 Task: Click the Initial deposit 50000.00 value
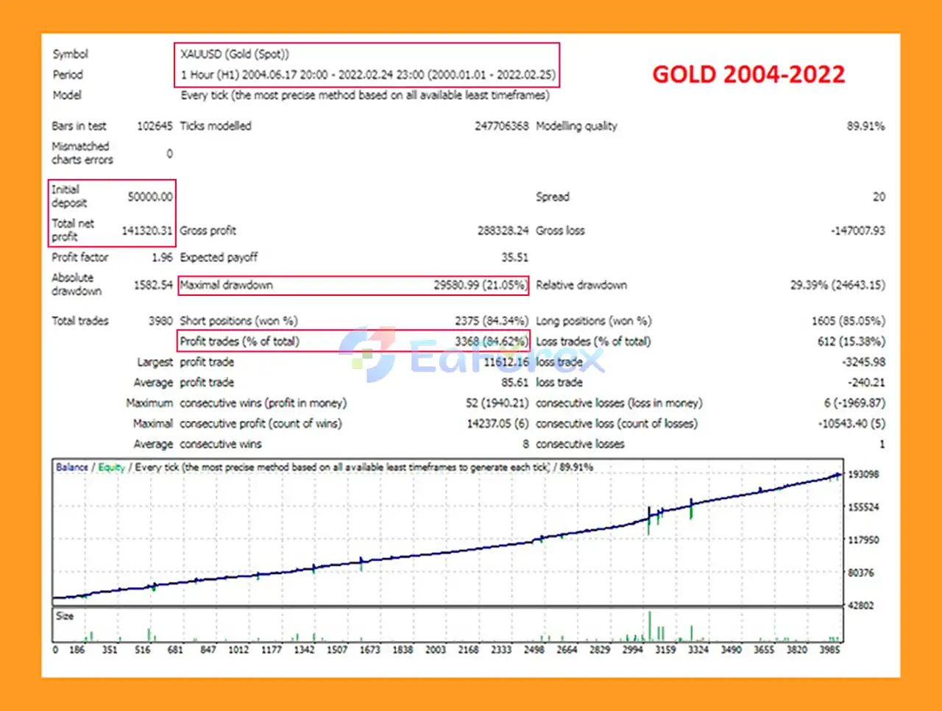click(x=150, y=197)
